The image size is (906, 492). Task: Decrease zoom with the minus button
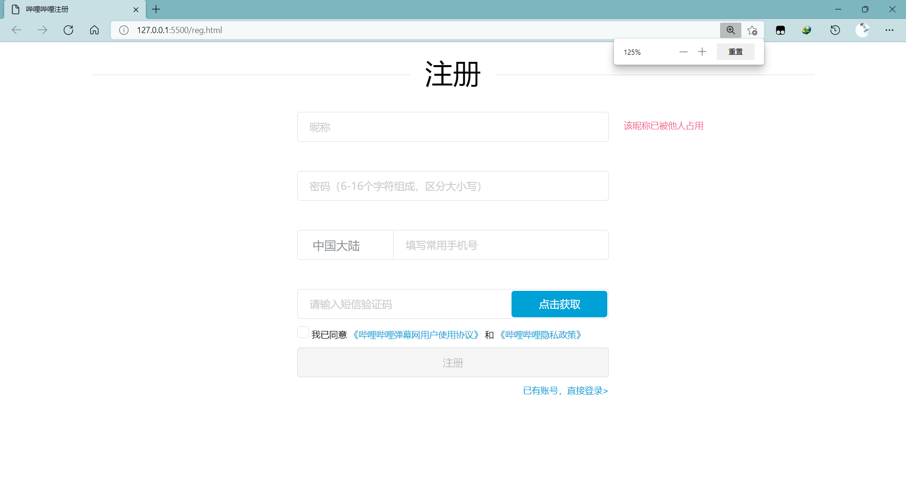pos(683,52)
